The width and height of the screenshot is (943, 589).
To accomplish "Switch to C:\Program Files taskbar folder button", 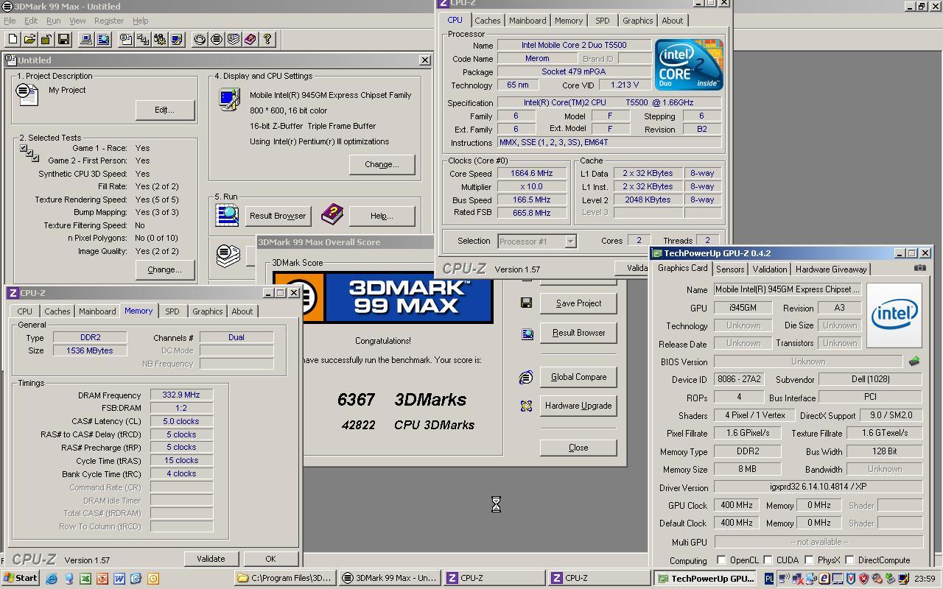I will 286,579.
